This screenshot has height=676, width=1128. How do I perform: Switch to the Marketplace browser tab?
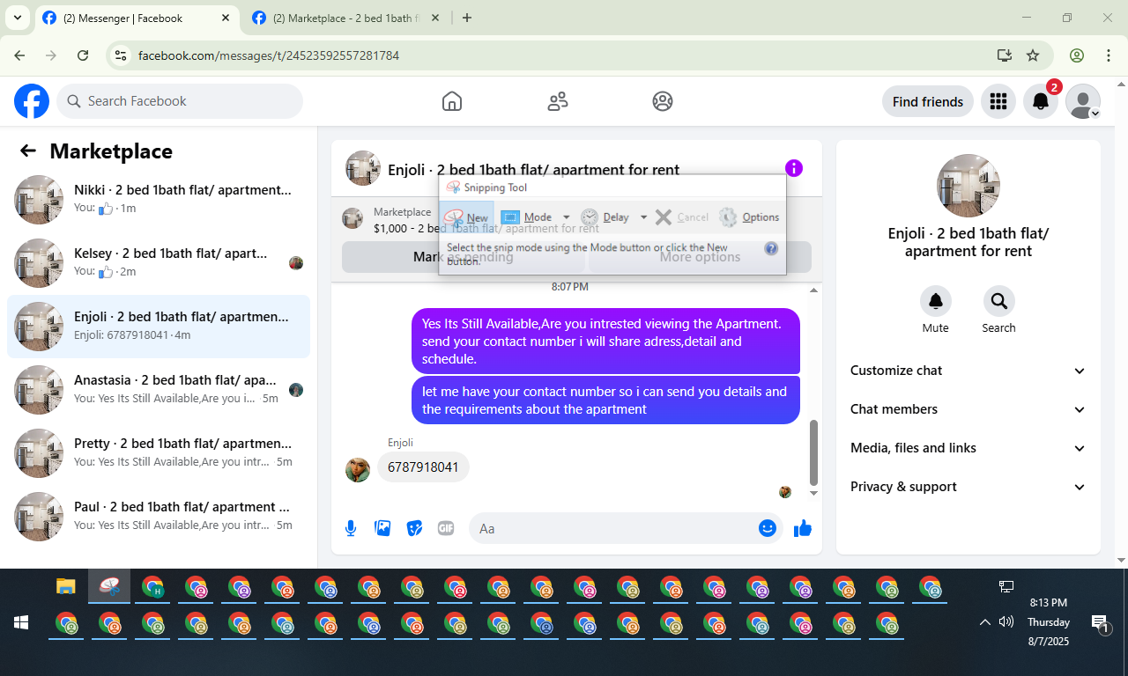[347, 18]
